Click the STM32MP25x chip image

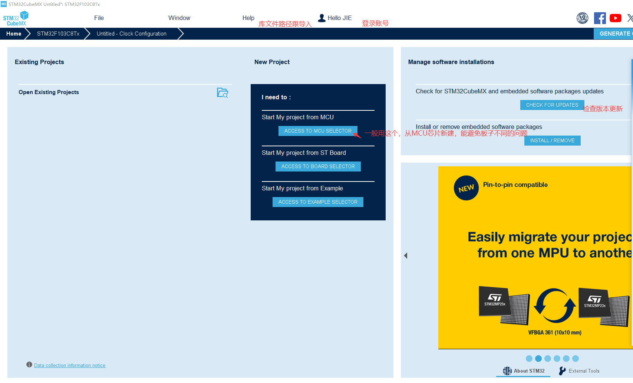click(504, 306)
